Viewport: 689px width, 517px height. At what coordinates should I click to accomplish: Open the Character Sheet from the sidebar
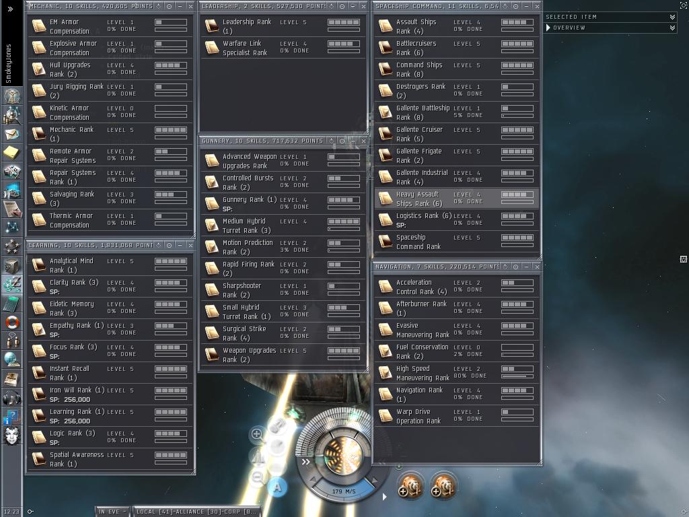pyautogui.click(x=12, y=95)
